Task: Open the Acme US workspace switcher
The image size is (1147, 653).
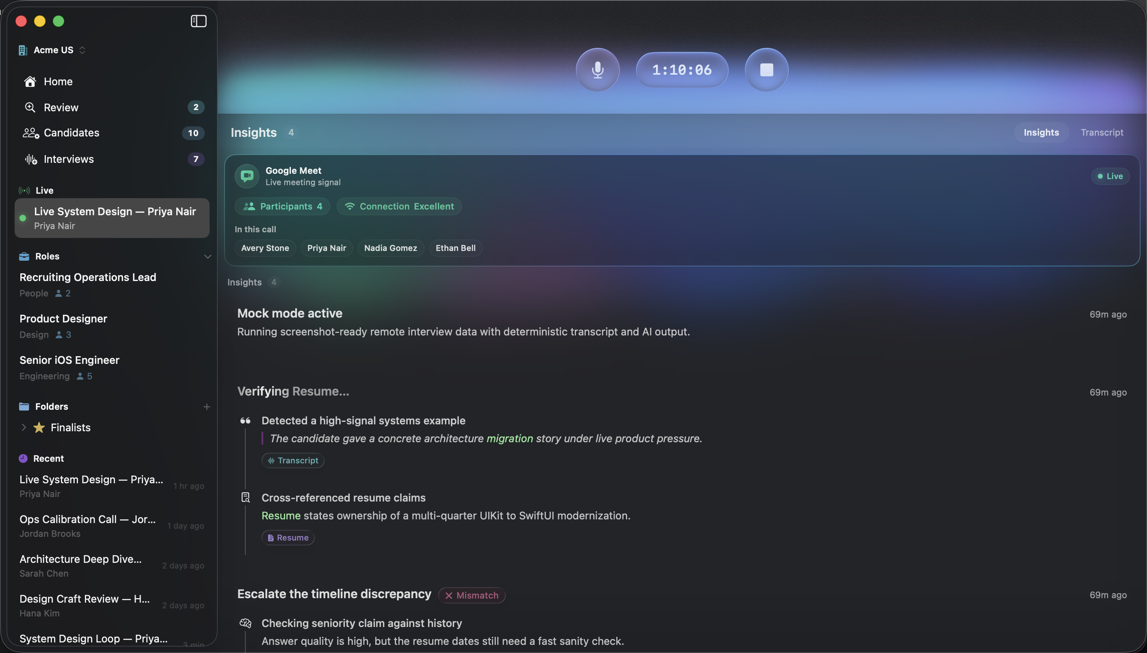Action: click(x=52, y=50)
